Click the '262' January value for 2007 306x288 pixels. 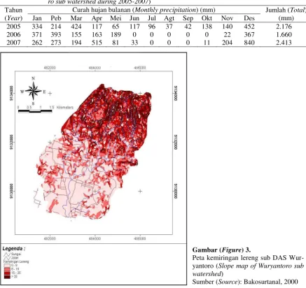[x=37, y=43]
